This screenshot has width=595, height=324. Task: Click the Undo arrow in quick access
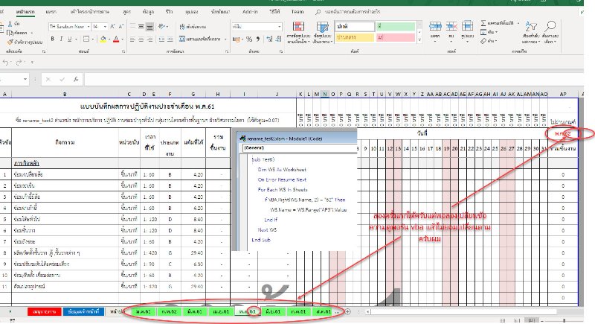tap(7, 62)
